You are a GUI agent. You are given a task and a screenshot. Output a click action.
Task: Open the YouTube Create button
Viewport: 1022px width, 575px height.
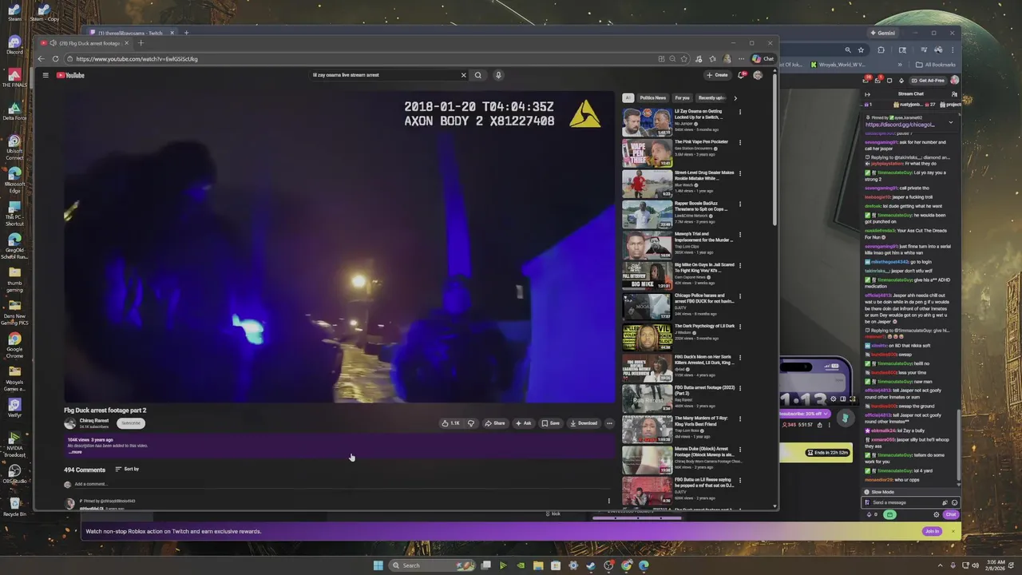click(x=717, y=75)
